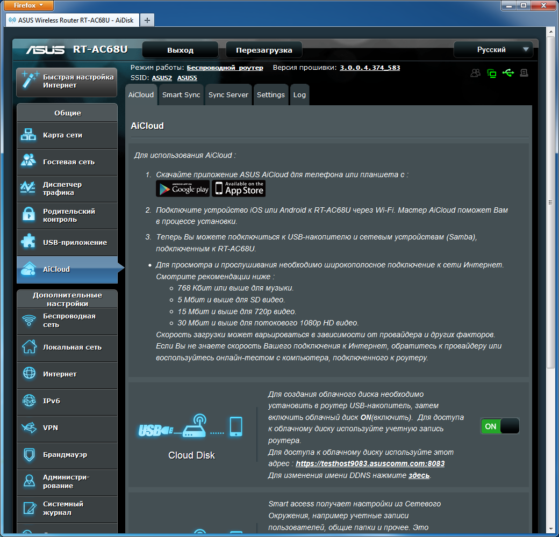Viewport: 559px width, 537px height.
Task: Click the scrollbar up arrow
Action: 551,32
